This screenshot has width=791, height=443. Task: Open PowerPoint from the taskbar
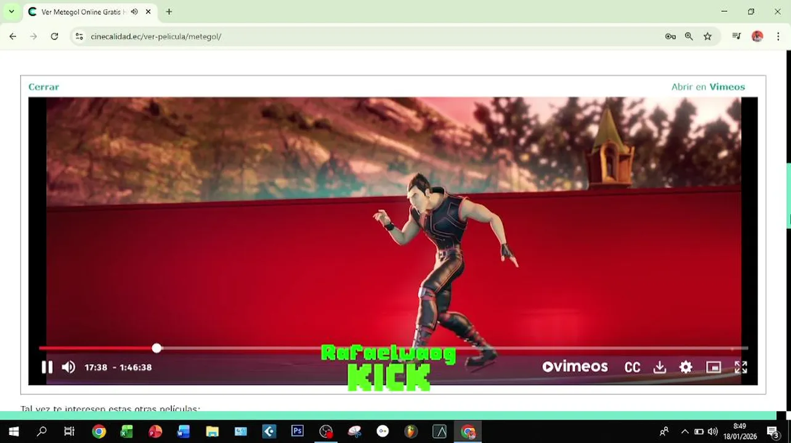pos(155,432)
